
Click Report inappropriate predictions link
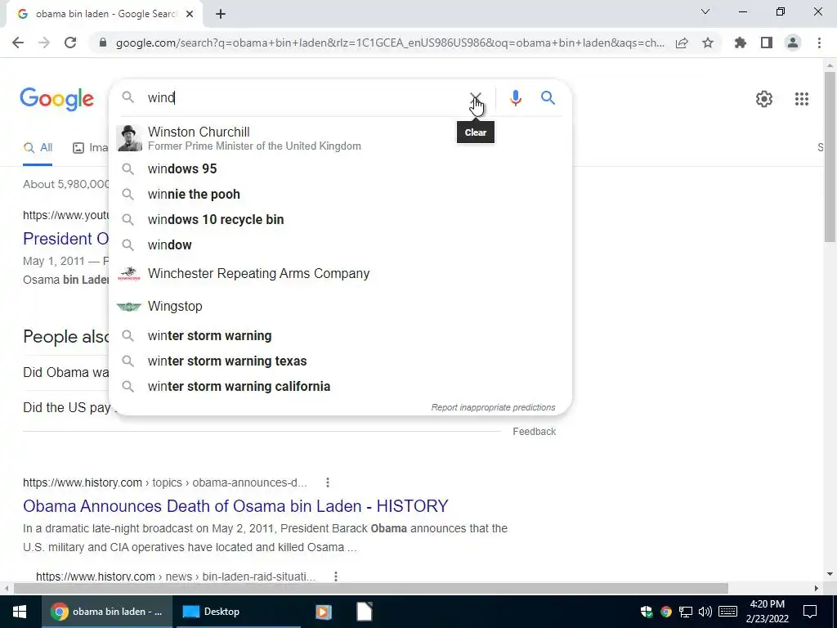493,407
